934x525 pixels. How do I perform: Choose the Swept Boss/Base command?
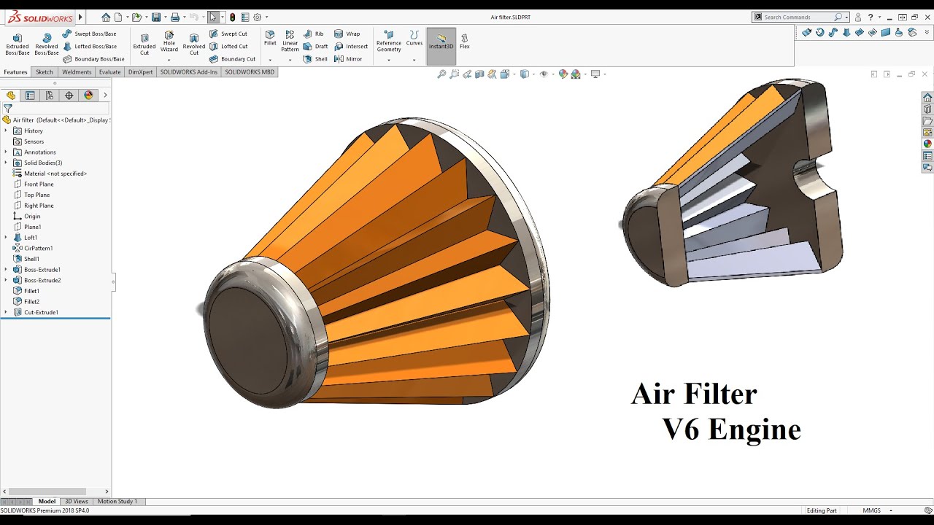pyautogui.click(x=89, y=34)
